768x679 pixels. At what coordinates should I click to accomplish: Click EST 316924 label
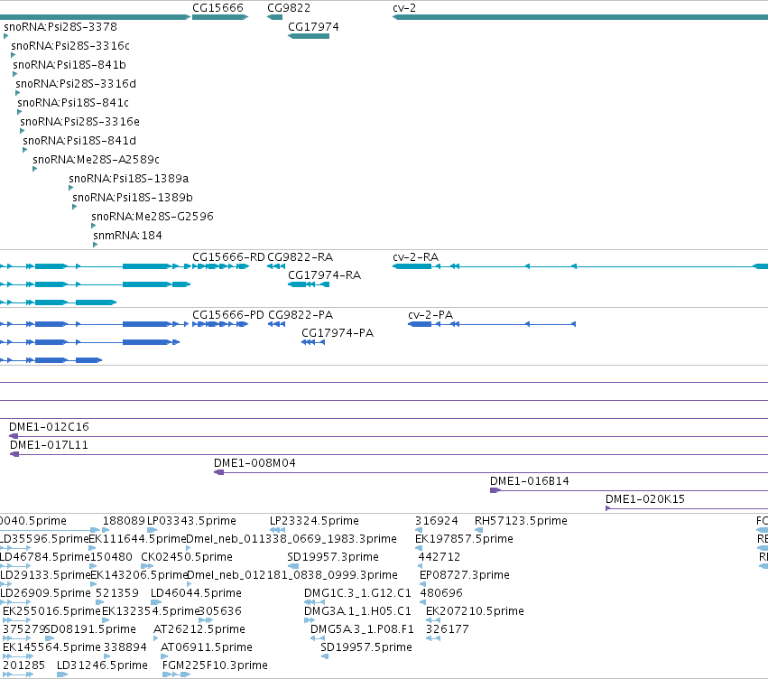pos(437,521)
